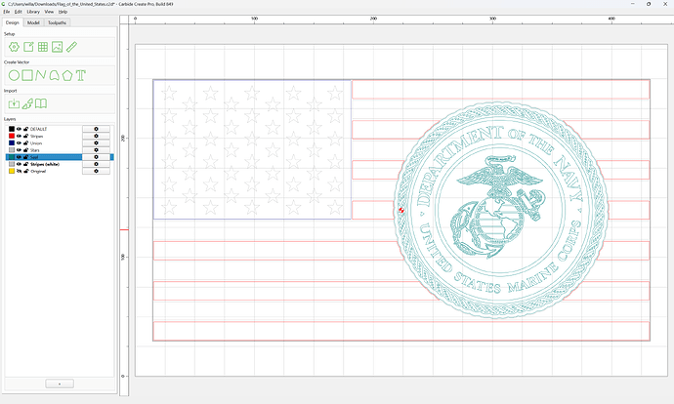Hide the Stripes (white) layer
The height and width of the screenshot is (404, 674).
point(19,164)
